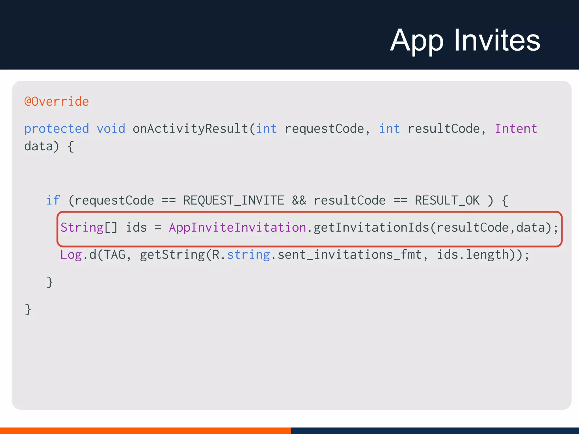Click the 'String[]' type declaration
The image size is (579, 434).
tap(89, 228)
